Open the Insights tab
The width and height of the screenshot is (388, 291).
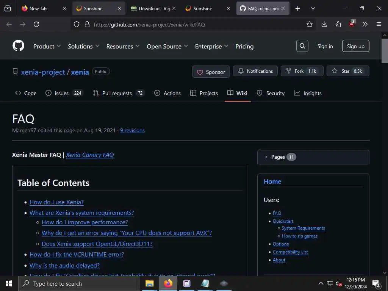pos(308,93)
